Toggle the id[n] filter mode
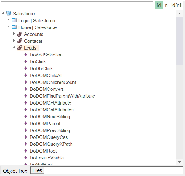 (176, 5)
